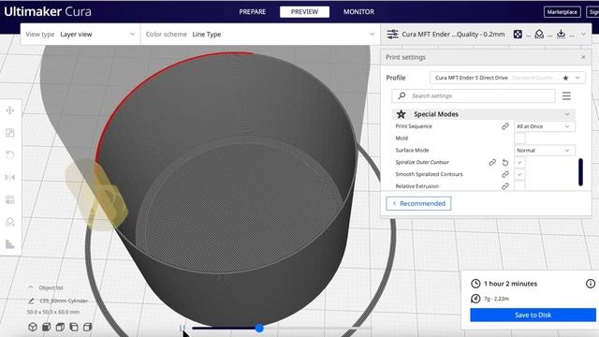The image size is (599, 337).
Task: Click the Recommended button
Action: point(418,204)
